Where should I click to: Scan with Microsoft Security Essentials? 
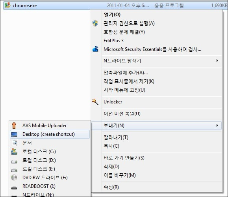click(x=156, y=49)
